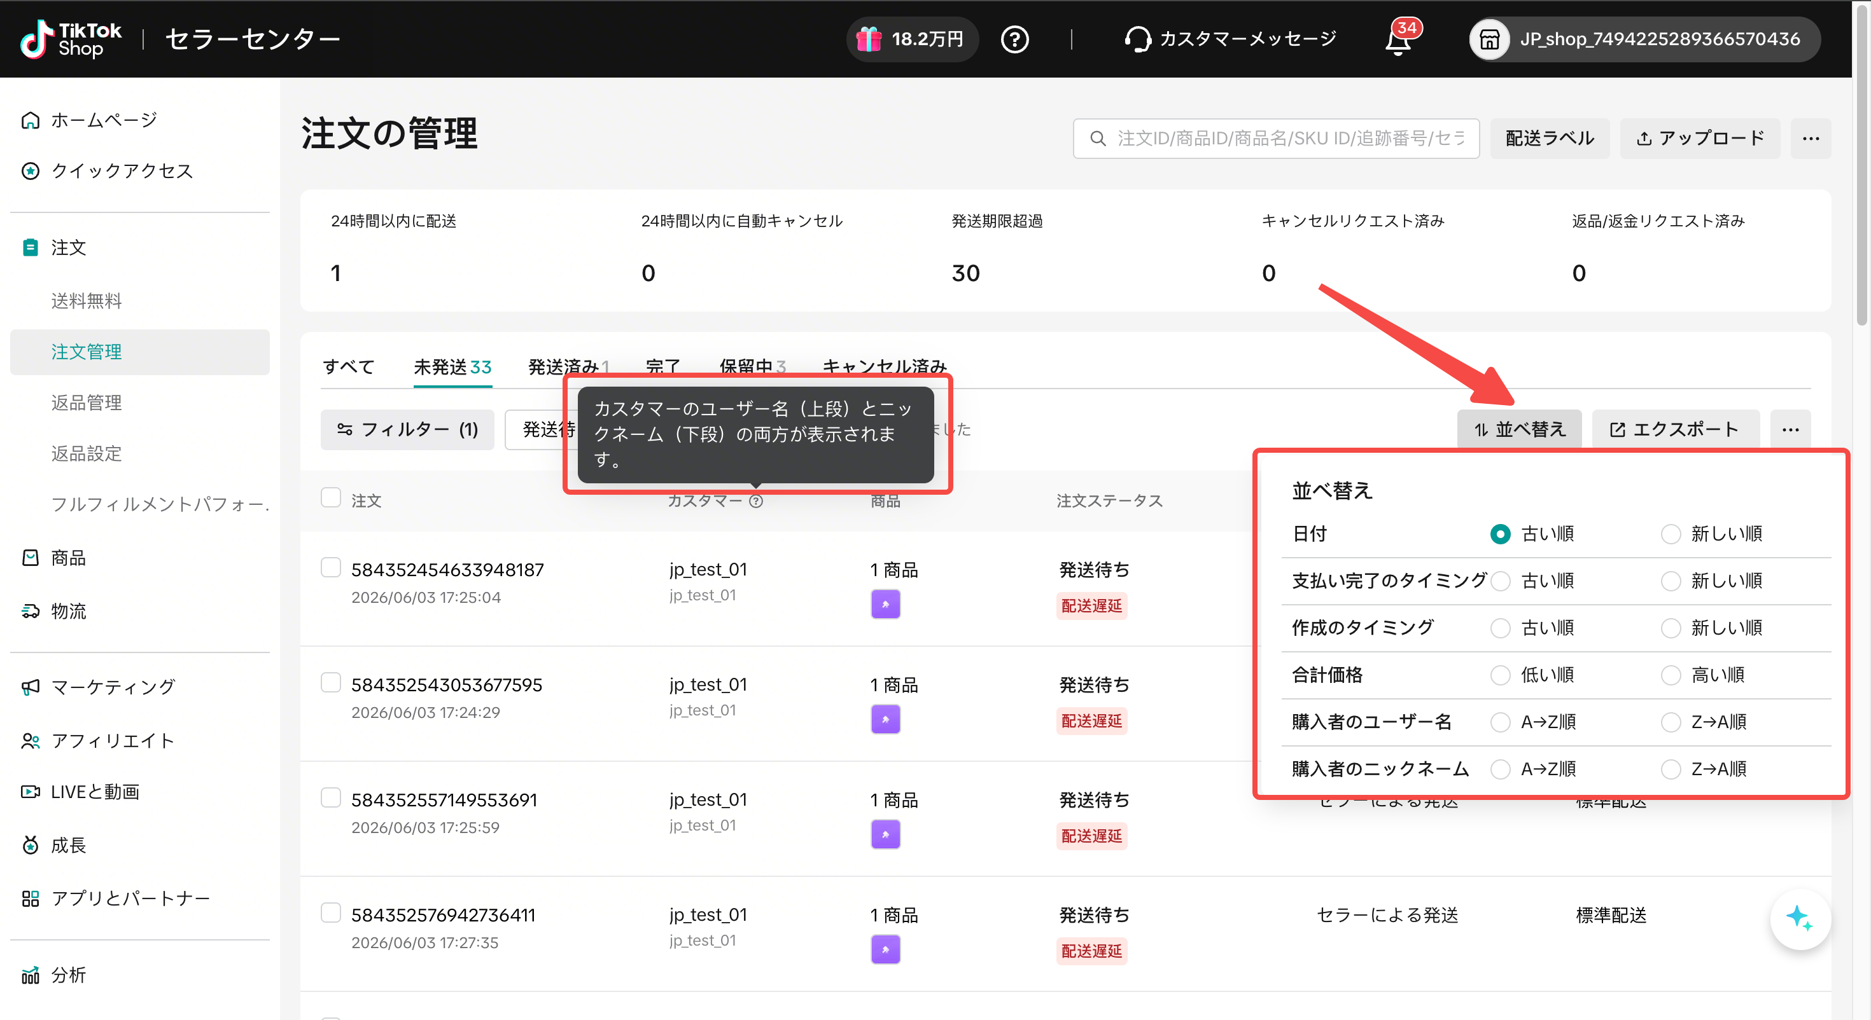Select 作成のタイミング 新しい順 radio
Image resolution: width=1871 pixels, height=1020 pixels.
pos(1671,628)
